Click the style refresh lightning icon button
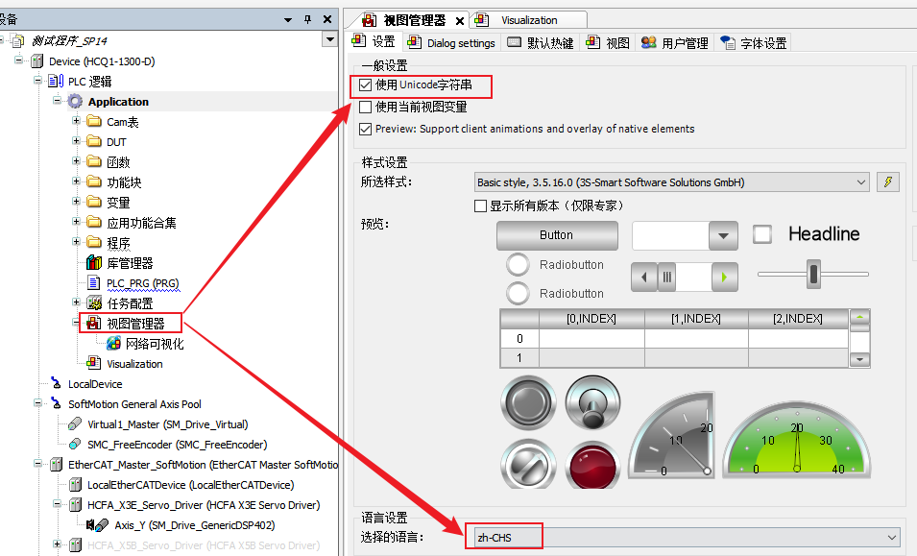Viewport: 917px width, 556px height. [x=888, y=182]
